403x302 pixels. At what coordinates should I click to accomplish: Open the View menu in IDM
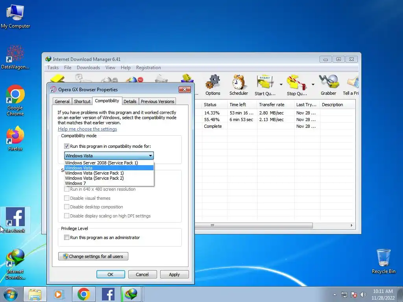[110, 68]
